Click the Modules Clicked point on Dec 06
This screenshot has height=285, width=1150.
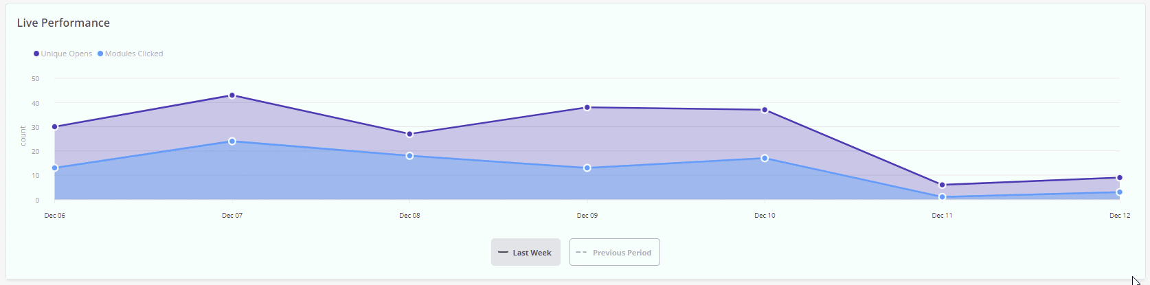(x=55, y=168)
